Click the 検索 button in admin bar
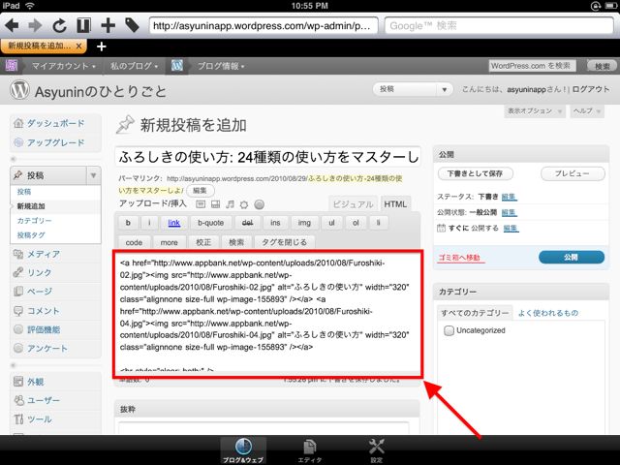This screenshot has height=465, width=620. [602, 66]
